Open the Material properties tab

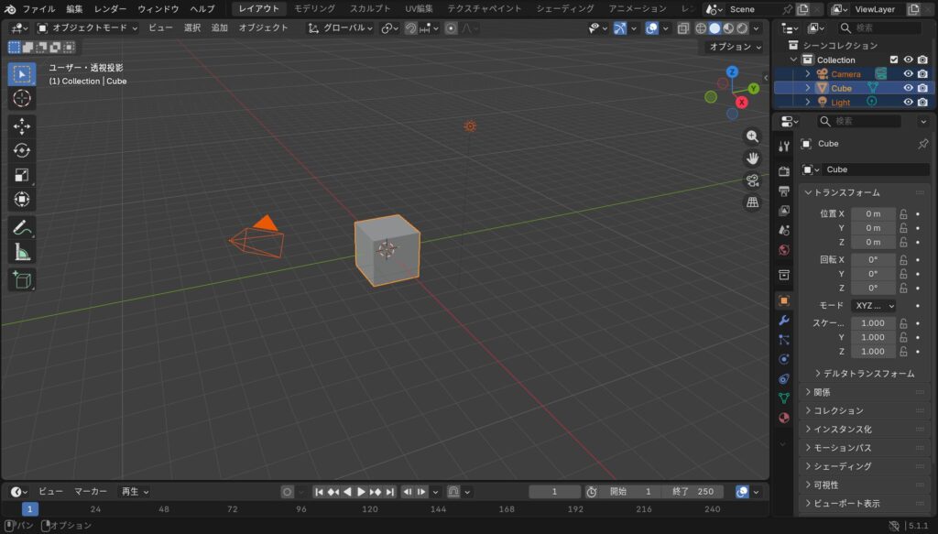pyautogui.click(x=783, y=418)
